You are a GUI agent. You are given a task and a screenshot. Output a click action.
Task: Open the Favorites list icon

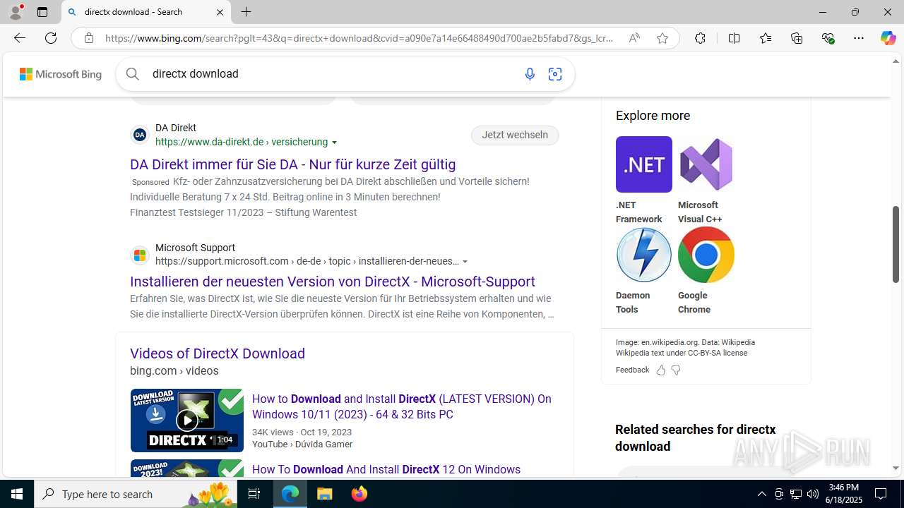[766, 38]
